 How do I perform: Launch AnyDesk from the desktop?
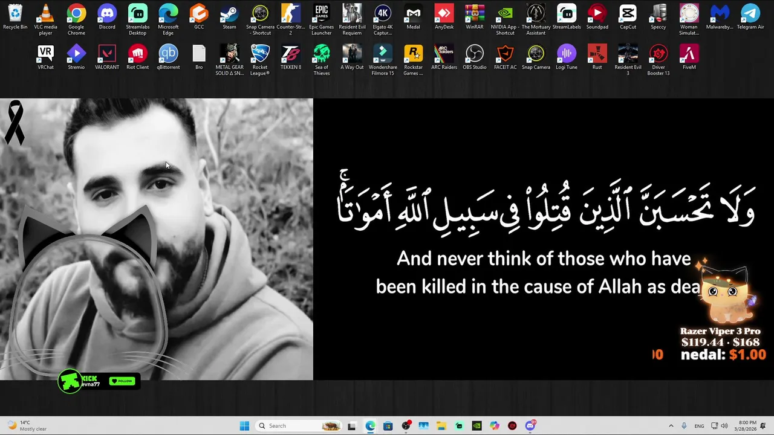click(444, 17)
